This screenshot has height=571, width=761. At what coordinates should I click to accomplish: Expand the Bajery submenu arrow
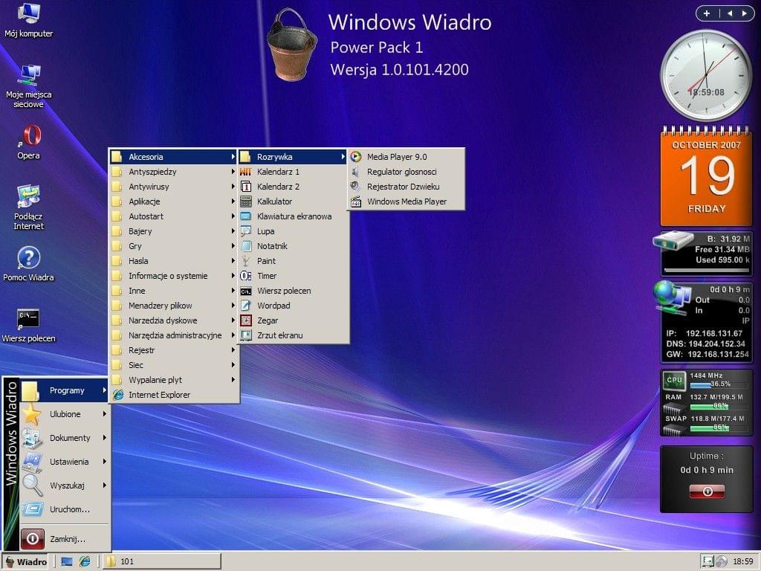click(233, 231)
